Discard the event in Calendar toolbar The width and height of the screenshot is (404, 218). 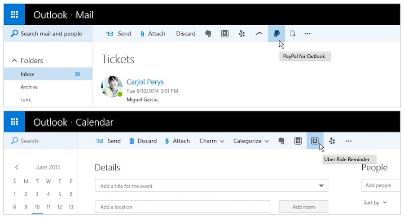click(x=143, y=141)
